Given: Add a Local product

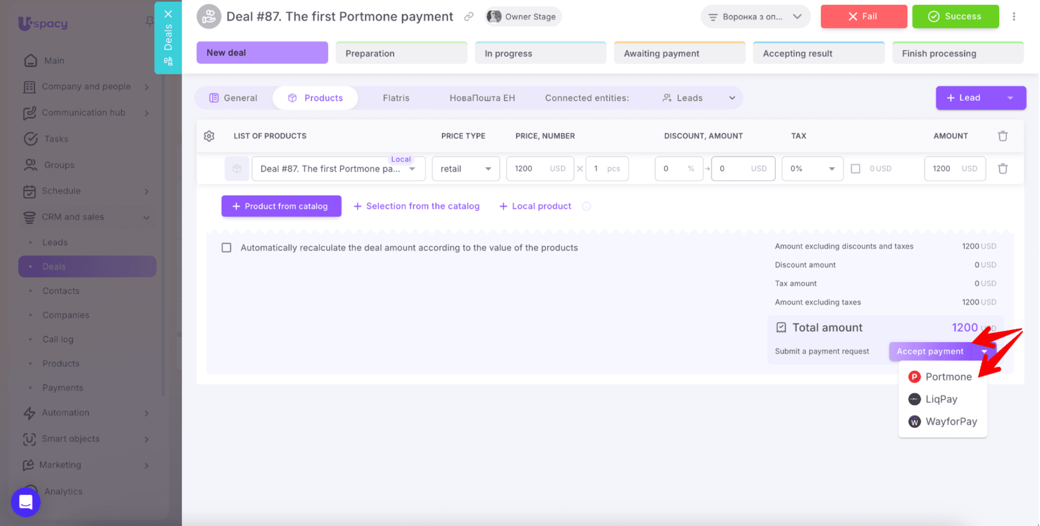Looking at the screenshot, I should [x=535, y=206].
